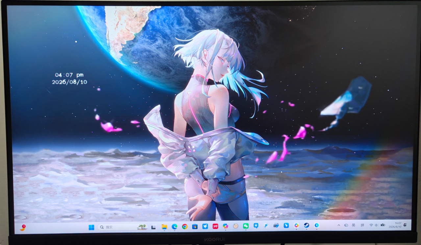
Task: Open the blue square cursor-arrow app
Action: [x=286, y=225]
